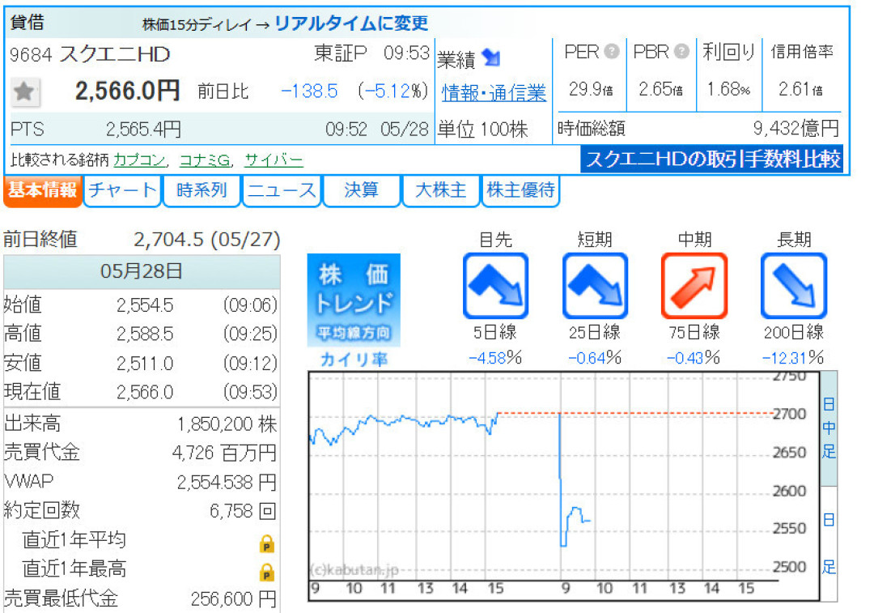
Task: Click the 安値 value 2,511.0
Action: pos(145,364)
